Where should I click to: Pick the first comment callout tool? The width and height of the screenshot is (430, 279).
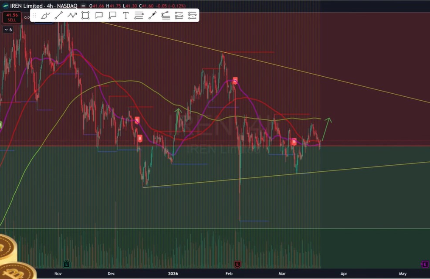[99, 16]
